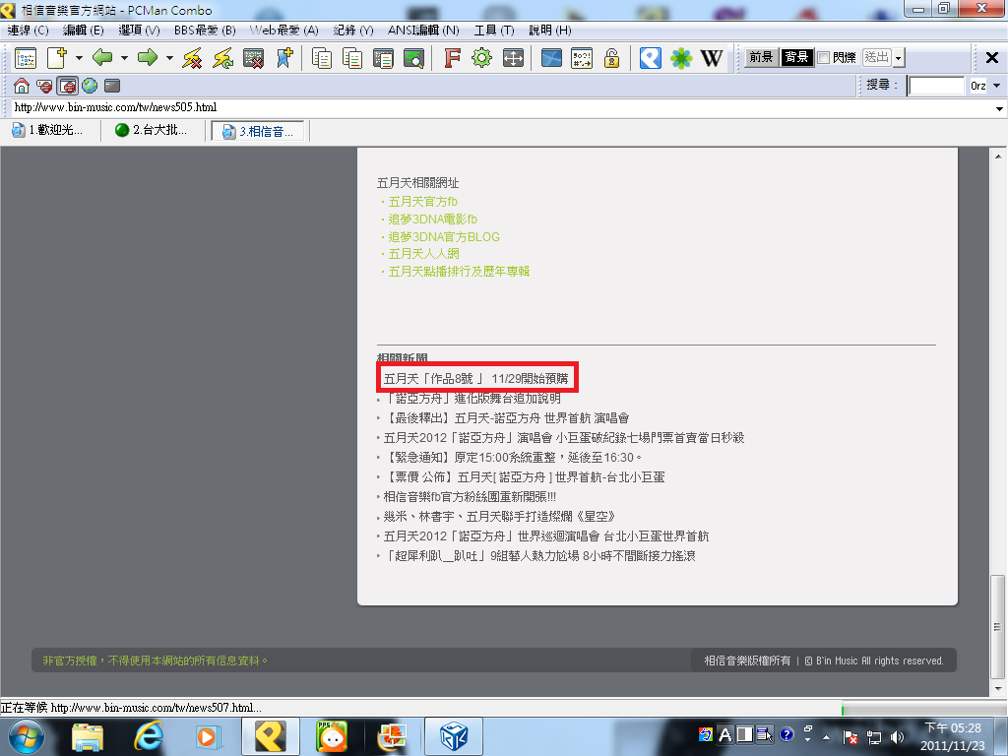Toggle the pop-up blocker button
1008x756 pixels.
point(68,86)
